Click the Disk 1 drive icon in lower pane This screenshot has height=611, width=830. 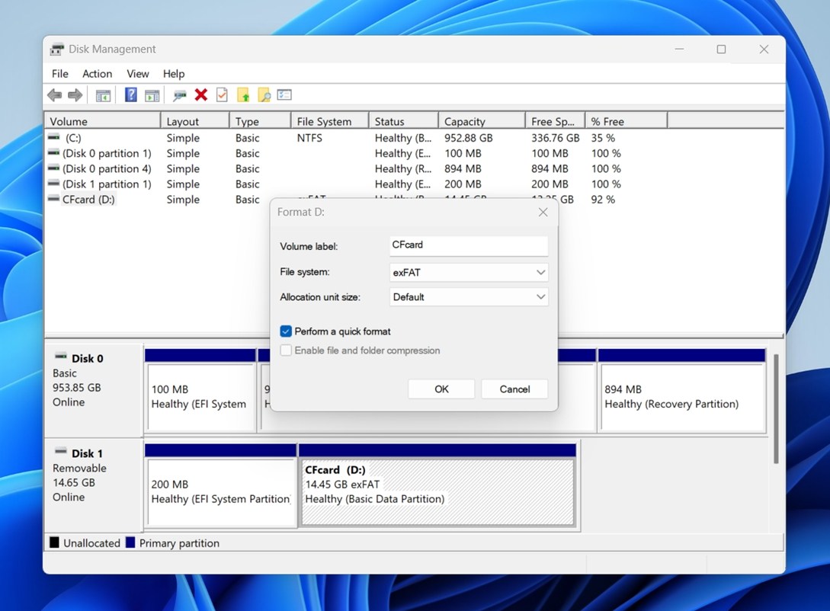tap(61, 451)
